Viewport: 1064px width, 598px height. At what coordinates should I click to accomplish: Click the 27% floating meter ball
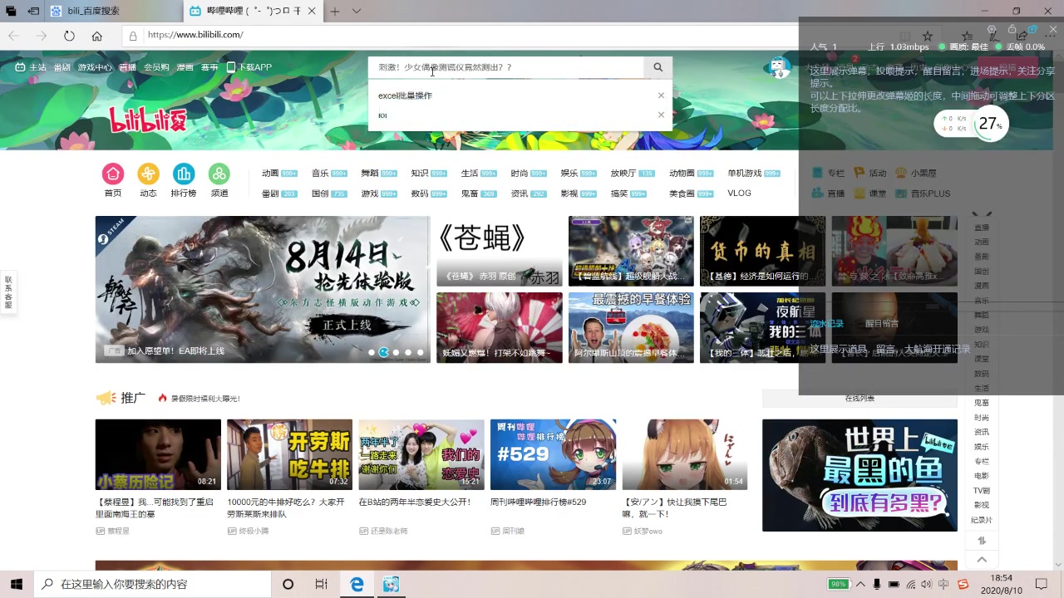click(989, 124)
